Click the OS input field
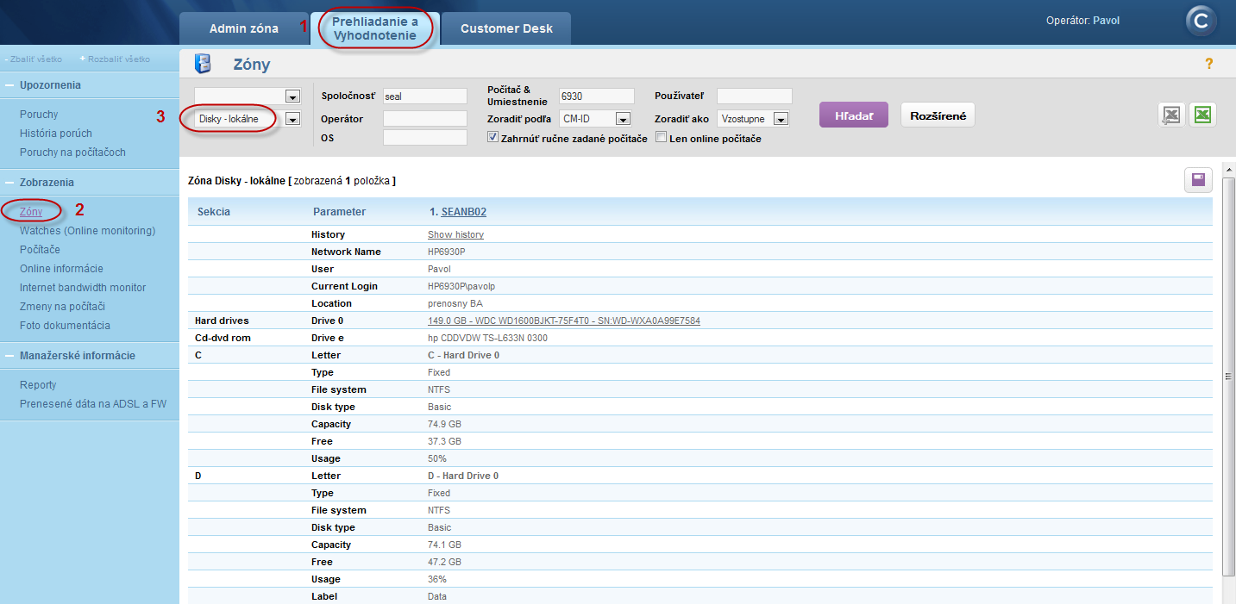This screenshot has height=604, width=1236. pos(424,137)
